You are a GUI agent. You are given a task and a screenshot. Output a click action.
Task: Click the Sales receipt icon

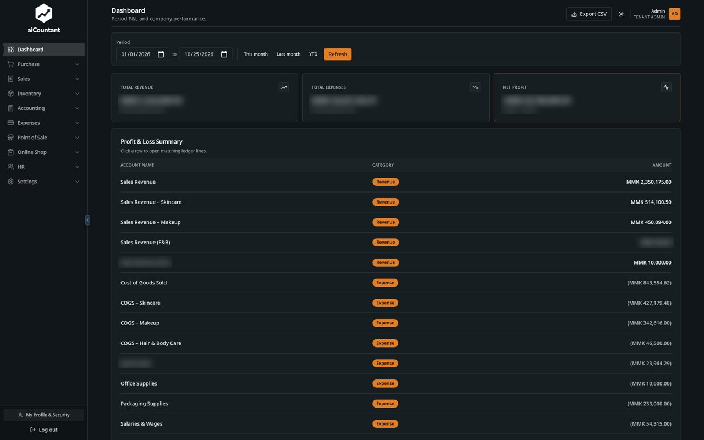point(10,79)
